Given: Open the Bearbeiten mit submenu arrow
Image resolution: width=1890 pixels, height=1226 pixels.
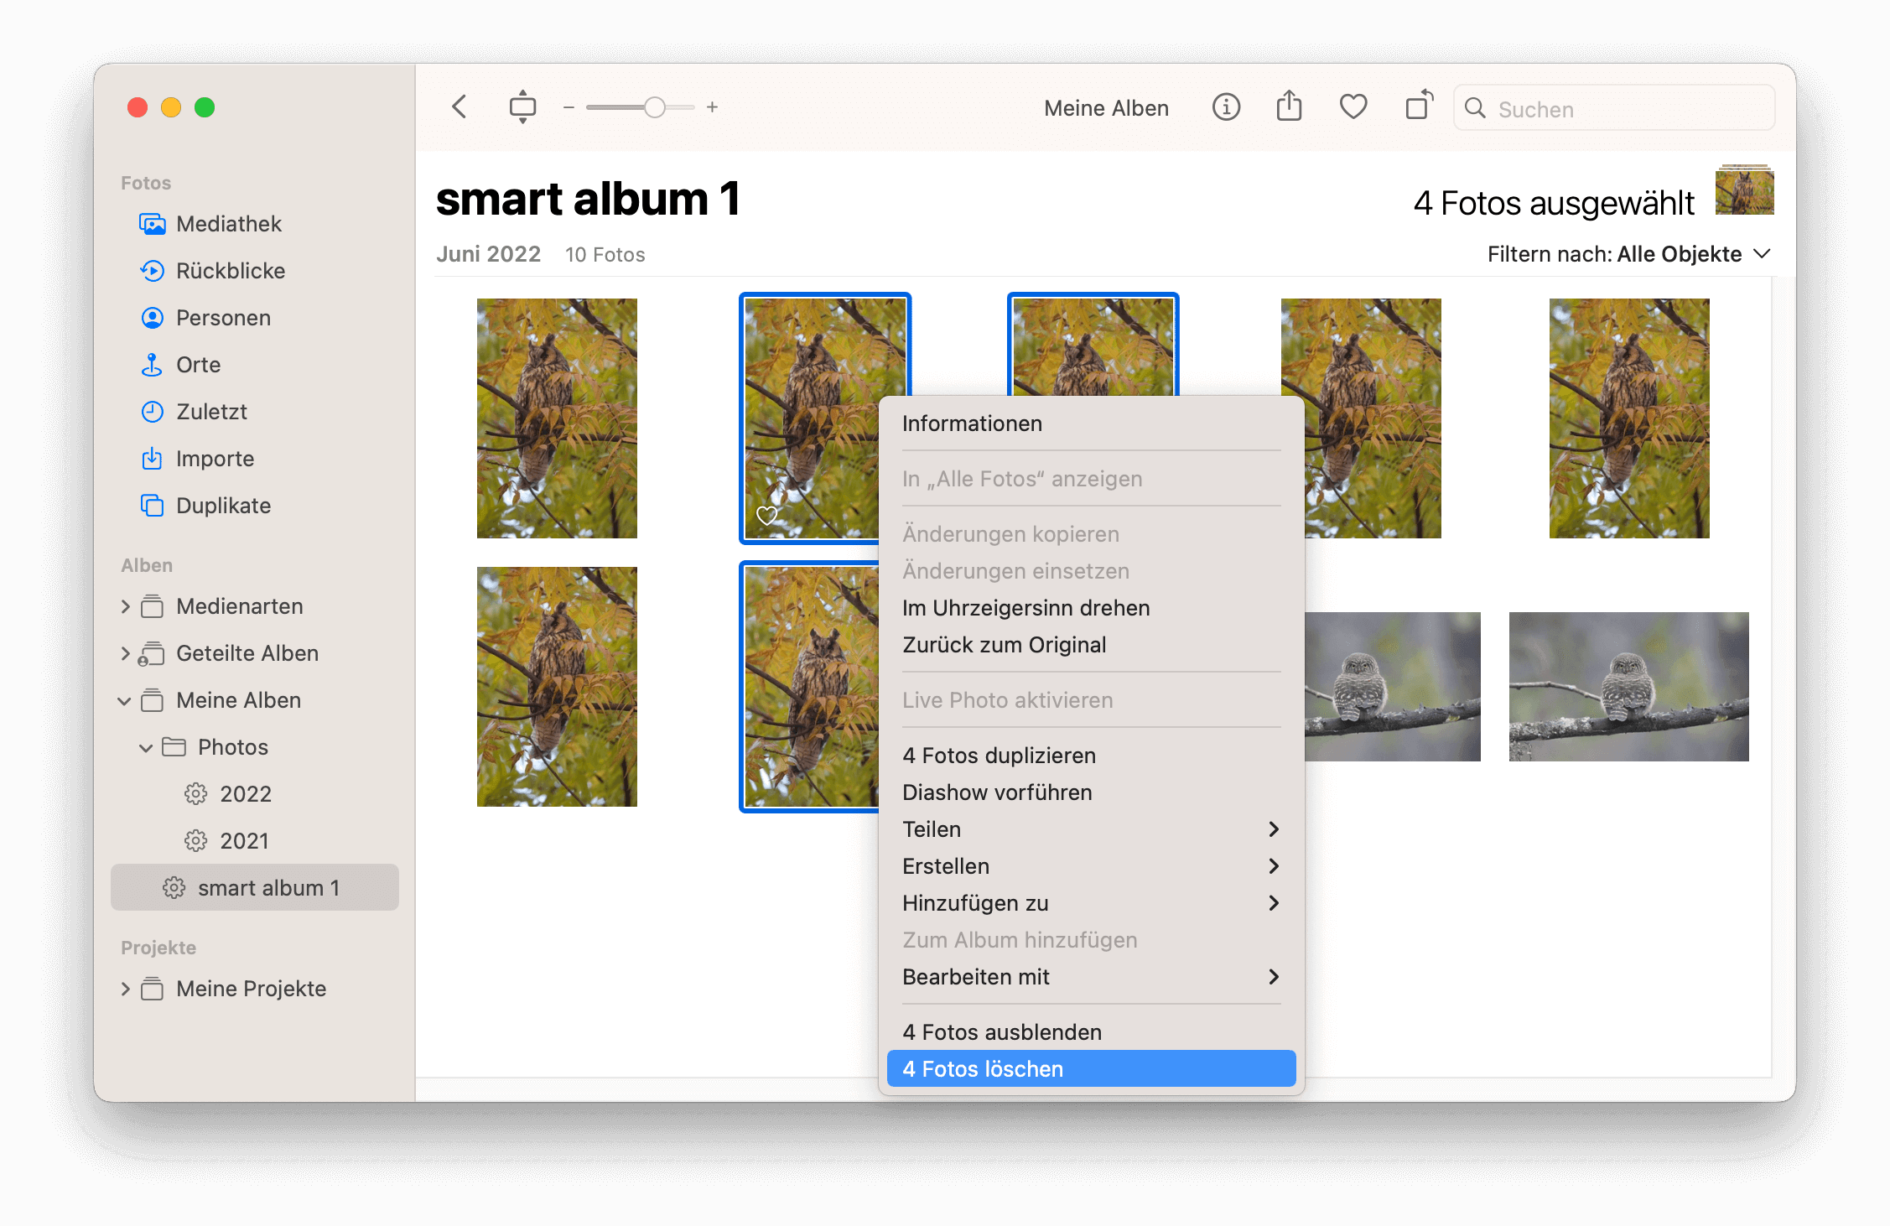Looking at the screenshot, I should (1274, 977).
